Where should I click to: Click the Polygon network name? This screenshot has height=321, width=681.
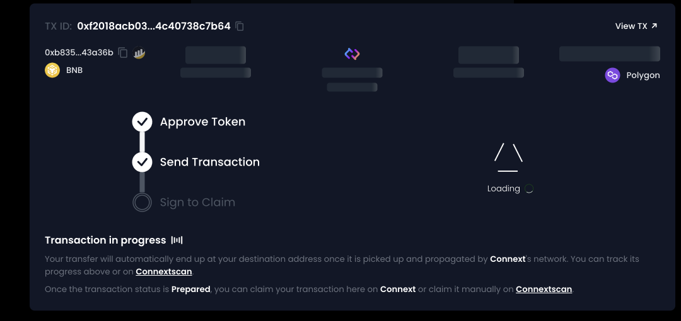[643, 76]
